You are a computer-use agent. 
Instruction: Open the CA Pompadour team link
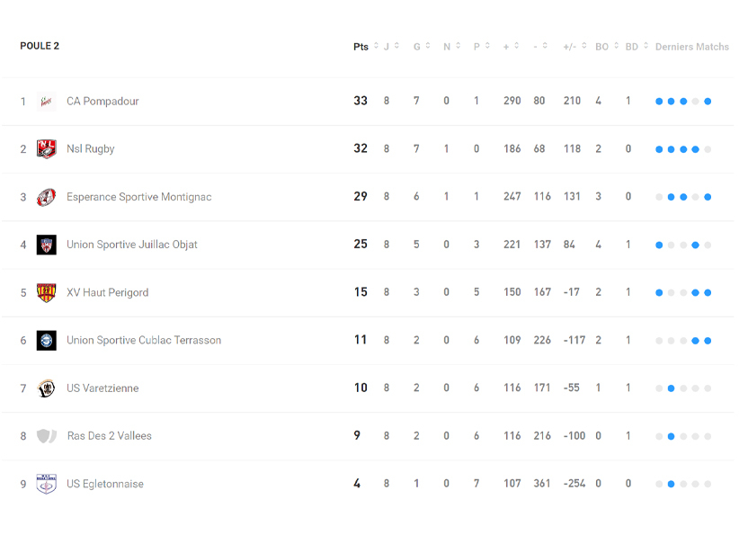tap(102, 102)
